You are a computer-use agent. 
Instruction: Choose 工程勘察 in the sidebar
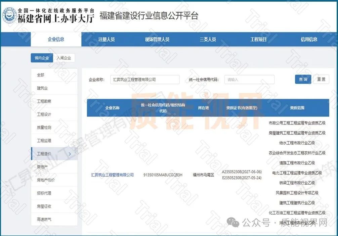click(x=54, y=101)
